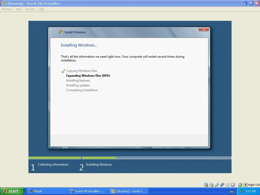
Task: Click the keyboard capture down-arrow icon
Action: 245,185
